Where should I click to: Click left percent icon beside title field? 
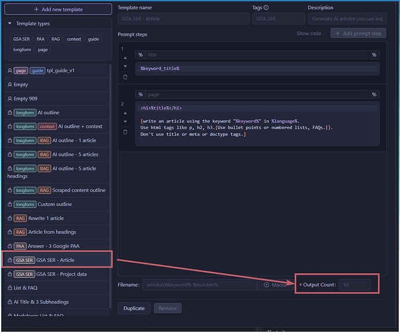click(140, 55)
